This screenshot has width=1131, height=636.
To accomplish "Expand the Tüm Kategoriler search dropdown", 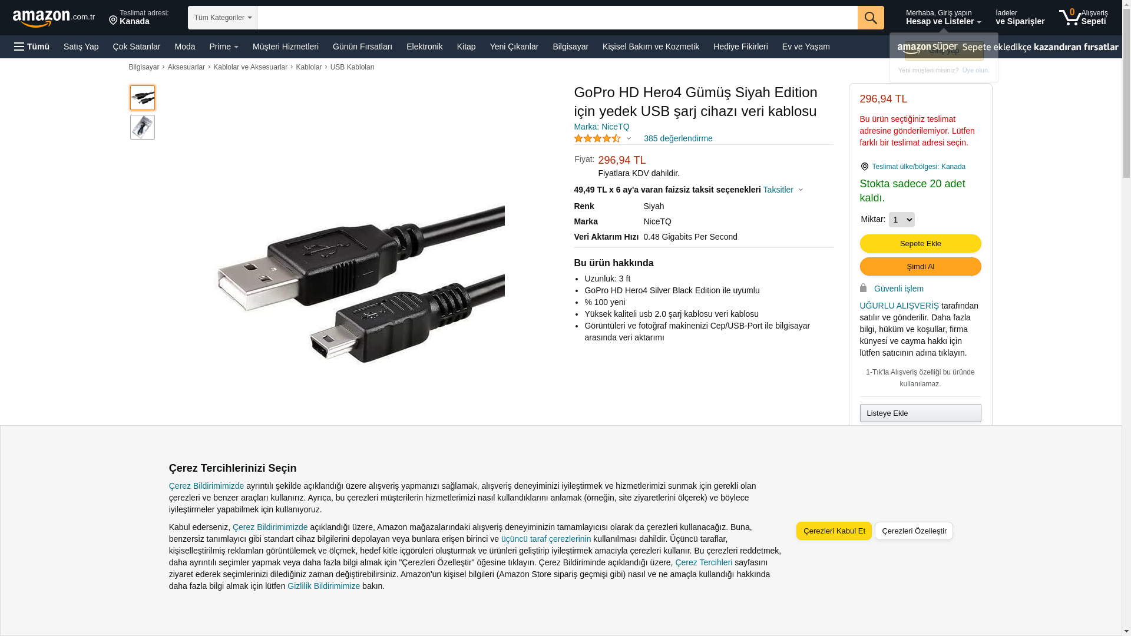I will pos(223,18).
